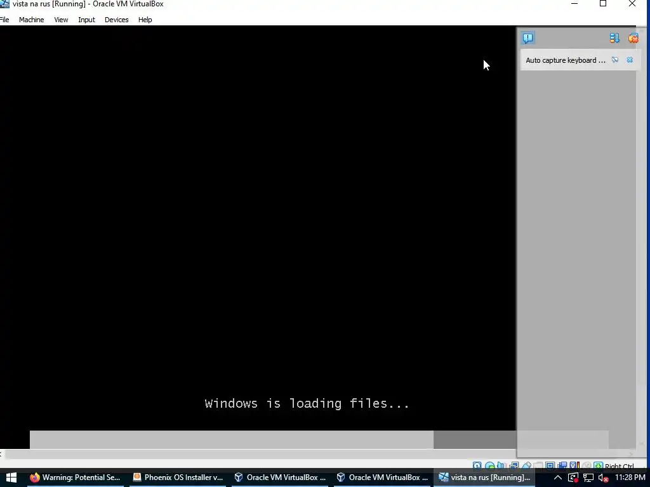Close the VirtualBox VM window

tap(632, 4)
